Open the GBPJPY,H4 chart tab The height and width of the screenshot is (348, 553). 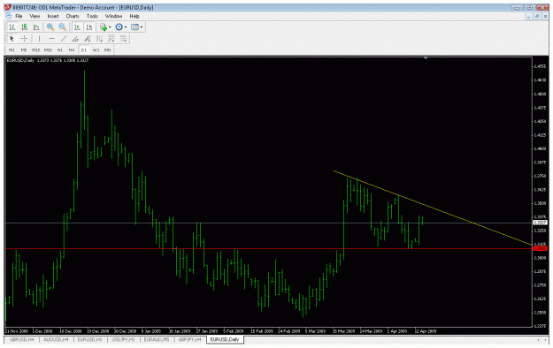(189, 340)
